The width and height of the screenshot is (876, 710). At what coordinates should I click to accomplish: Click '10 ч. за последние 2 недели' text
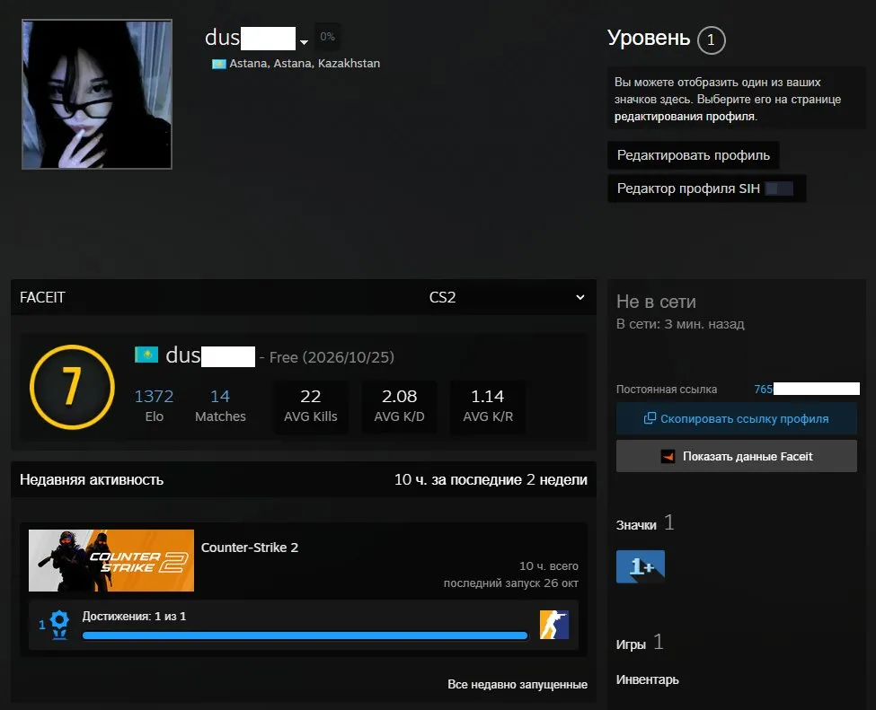491,479
